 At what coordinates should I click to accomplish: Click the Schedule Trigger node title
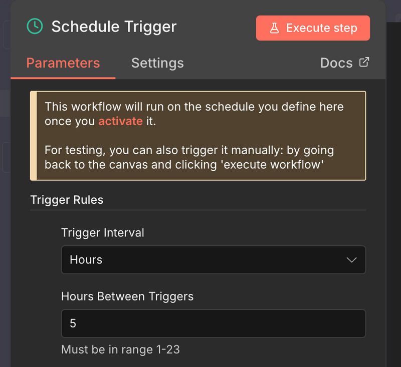click(x=114, y=27)
